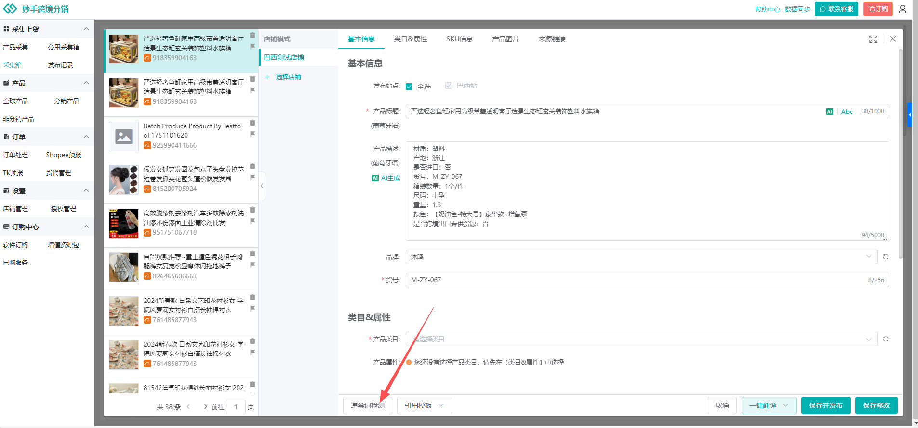Open the user account icon

click(903, 9)
